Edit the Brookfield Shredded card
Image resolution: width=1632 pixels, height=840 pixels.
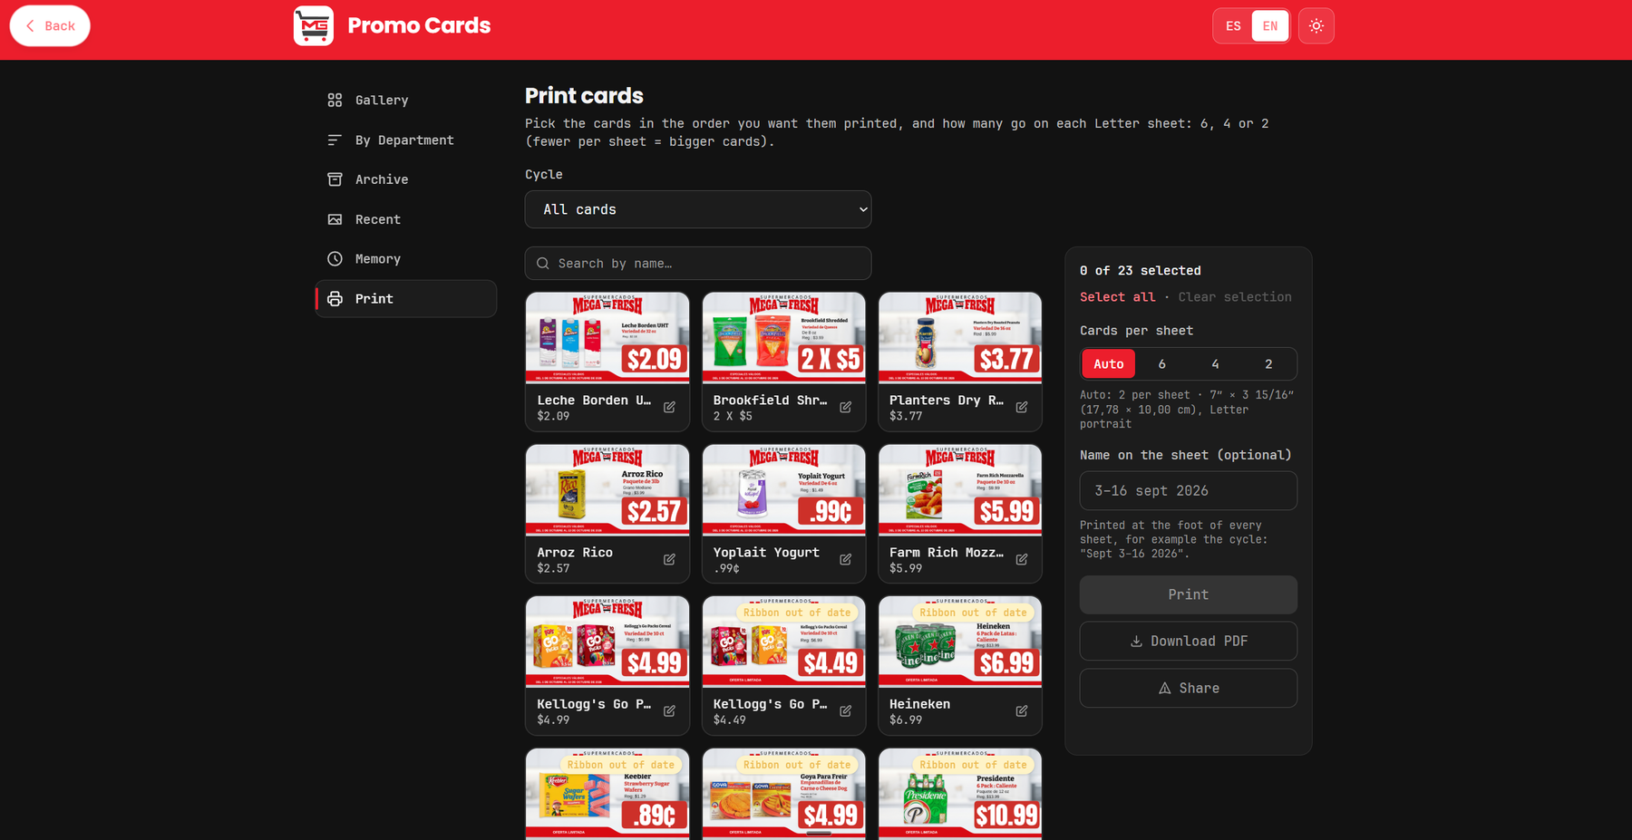pos(845,408)
